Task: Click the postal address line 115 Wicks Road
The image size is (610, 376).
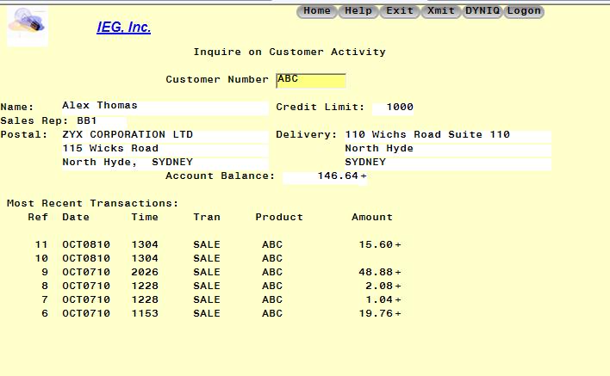Action: 164,149
